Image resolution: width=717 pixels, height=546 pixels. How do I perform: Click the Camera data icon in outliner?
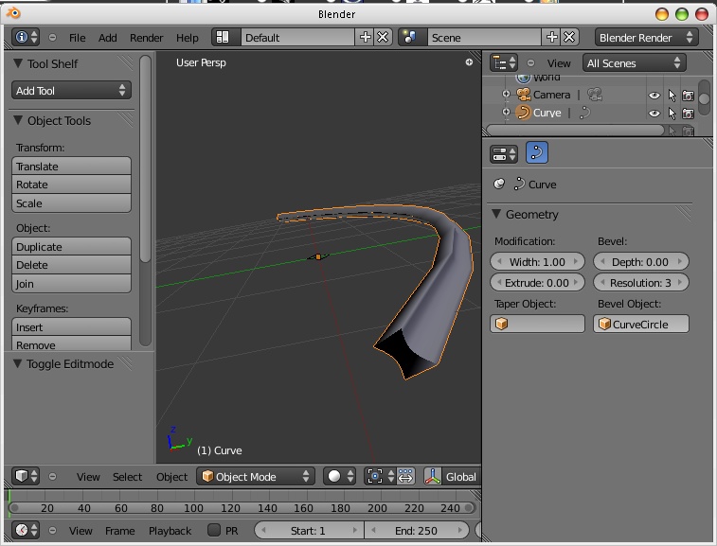(x=595, y=95)
